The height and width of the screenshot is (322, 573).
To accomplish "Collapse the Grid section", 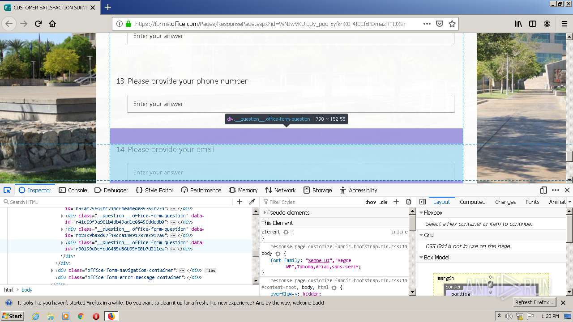I will click(x=421, y=235).
